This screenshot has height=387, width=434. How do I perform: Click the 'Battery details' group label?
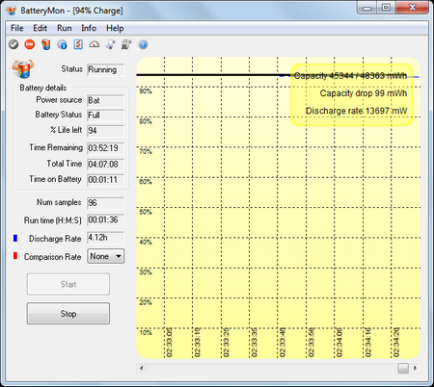tap(43, 88)
